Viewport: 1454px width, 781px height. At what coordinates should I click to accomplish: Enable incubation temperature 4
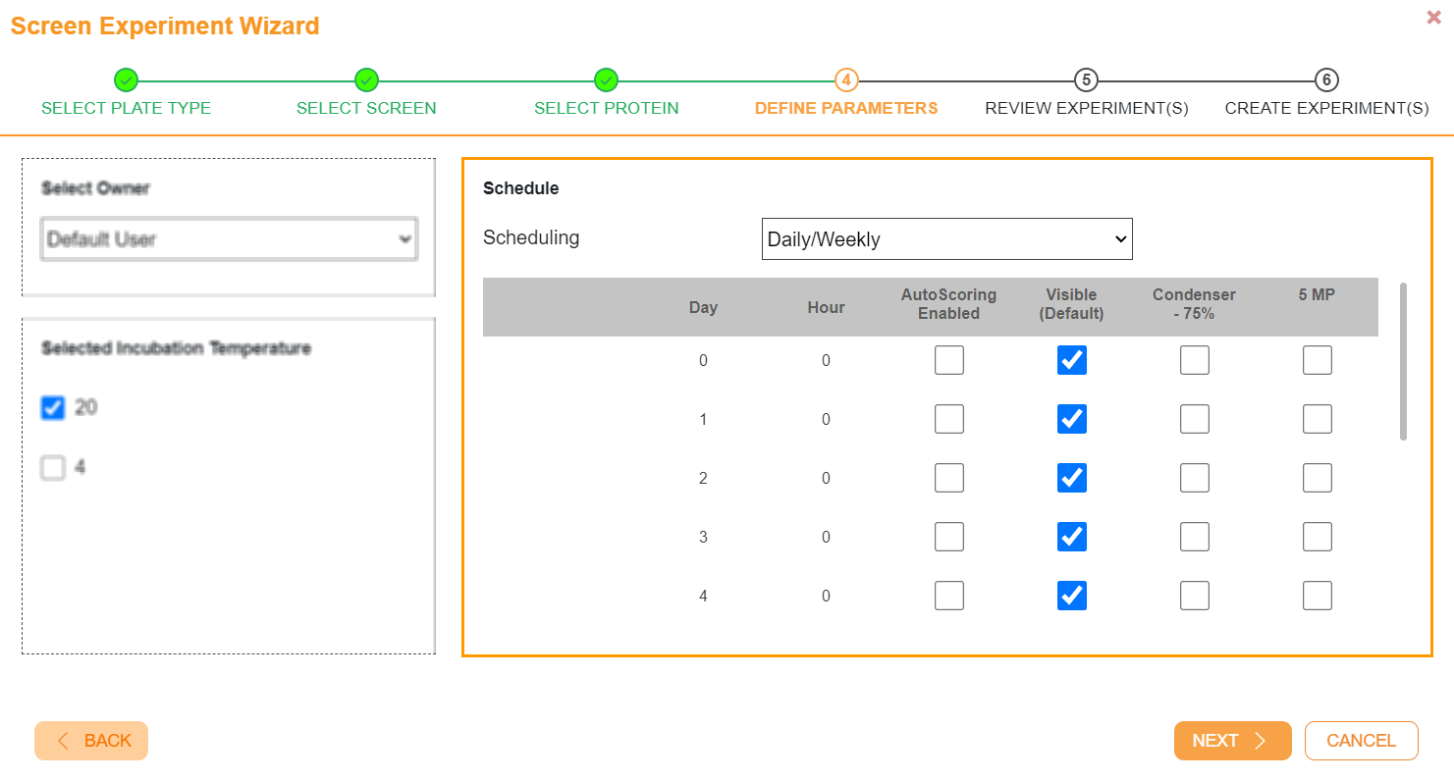click(x=53, y=468)
